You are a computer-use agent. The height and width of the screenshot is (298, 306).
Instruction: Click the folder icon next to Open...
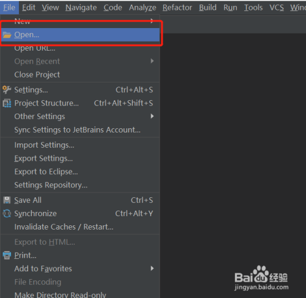[x=7, y=35]
